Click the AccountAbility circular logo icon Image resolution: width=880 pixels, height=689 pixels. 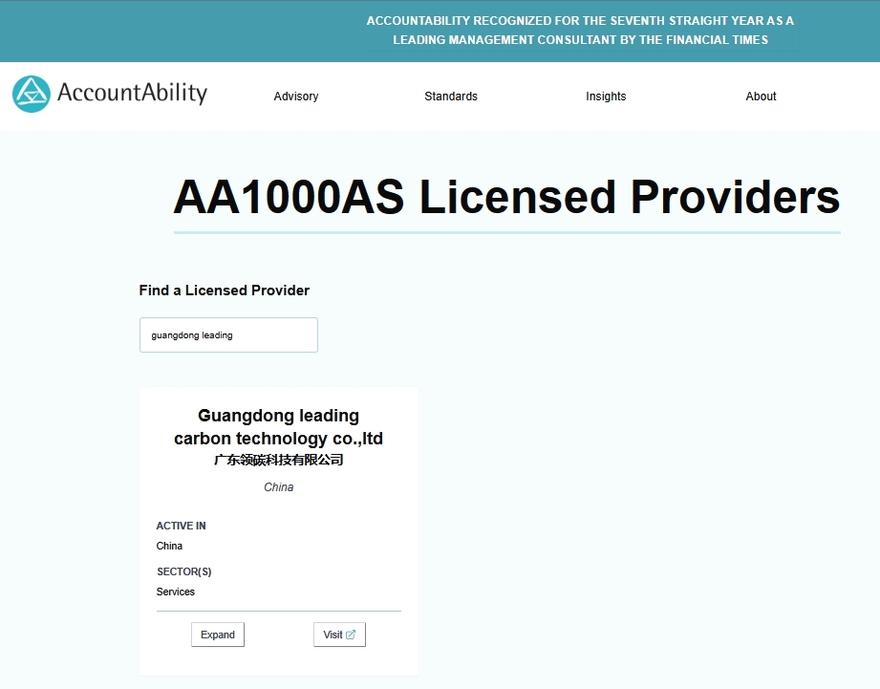[x=32, y=94]
